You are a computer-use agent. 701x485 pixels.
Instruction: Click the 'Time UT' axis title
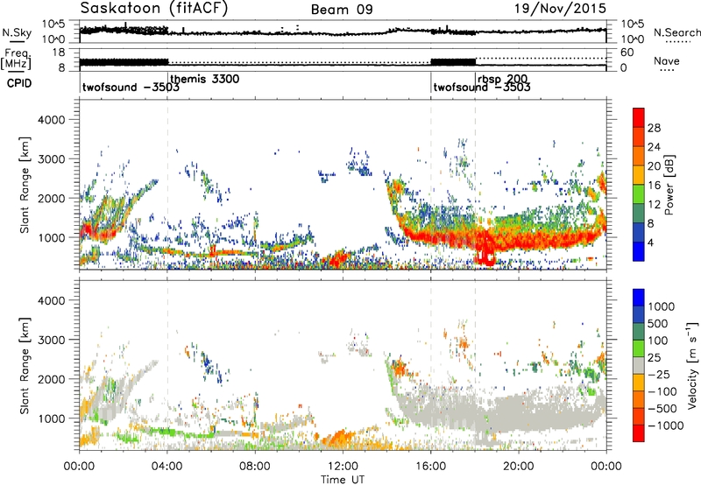point(343,479)
